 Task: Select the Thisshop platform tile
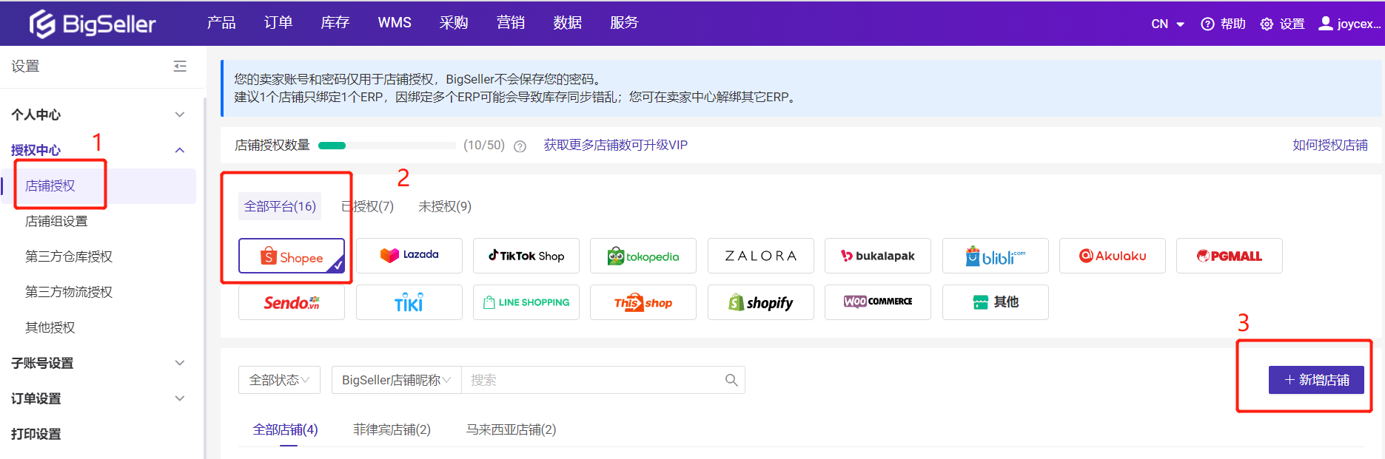(643, 302)
